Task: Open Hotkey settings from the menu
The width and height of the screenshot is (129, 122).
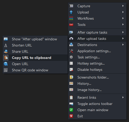Action: [x=97, y=63]
